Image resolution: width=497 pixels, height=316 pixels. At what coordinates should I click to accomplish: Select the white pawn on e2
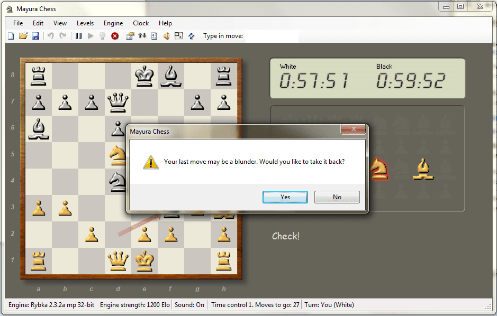tap(144, 235)
